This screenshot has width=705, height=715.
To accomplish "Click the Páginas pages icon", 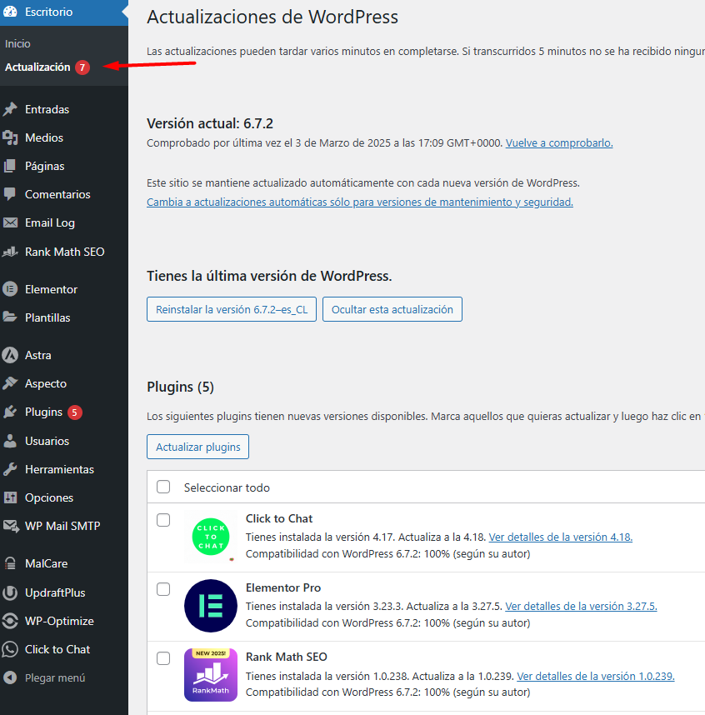I will pyautogui.click(x=10, y=166).
